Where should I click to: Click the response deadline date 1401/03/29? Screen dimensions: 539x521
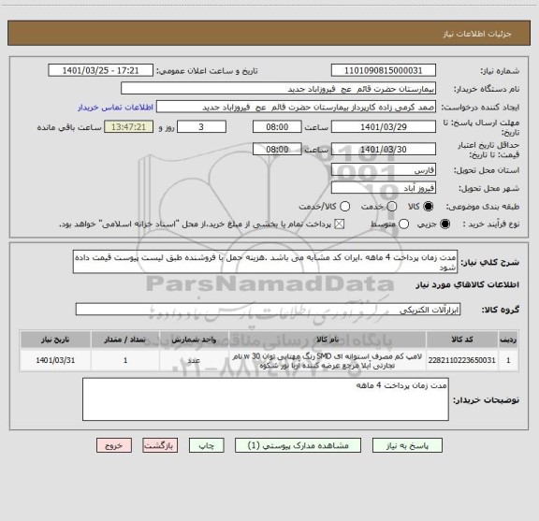[384, 127]
